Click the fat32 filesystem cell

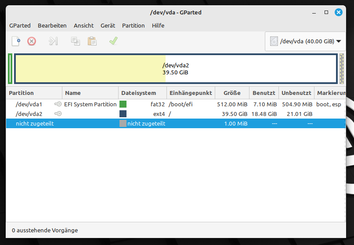pyautogui.click(x=158, y=105)
